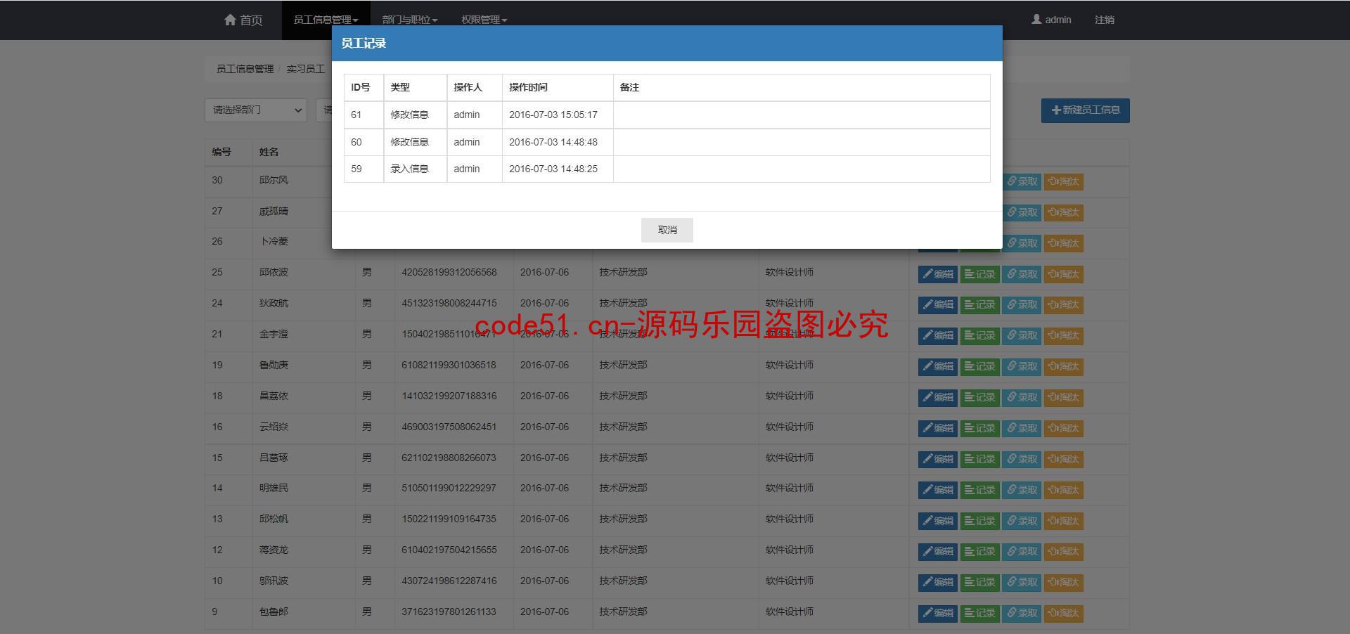Open the 首页 home link
The width and height of the screenshot is (1350, 634).
coord(243,20)
